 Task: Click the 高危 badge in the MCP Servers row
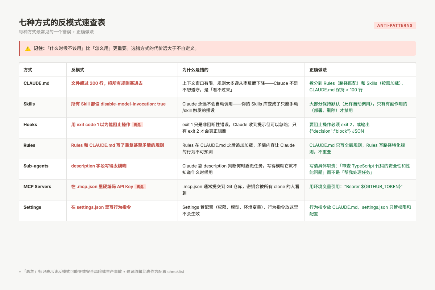[140, 187]
